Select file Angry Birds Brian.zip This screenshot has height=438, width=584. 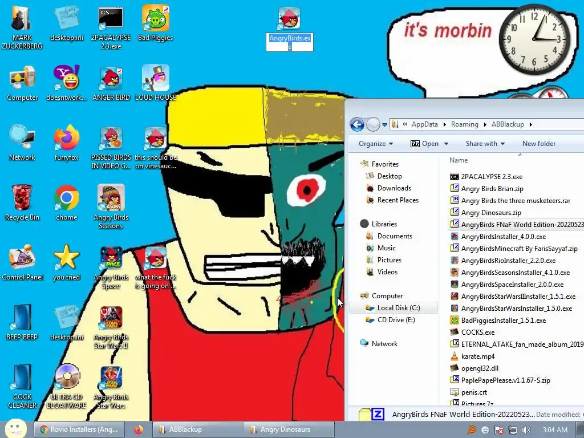click(486, 188)
